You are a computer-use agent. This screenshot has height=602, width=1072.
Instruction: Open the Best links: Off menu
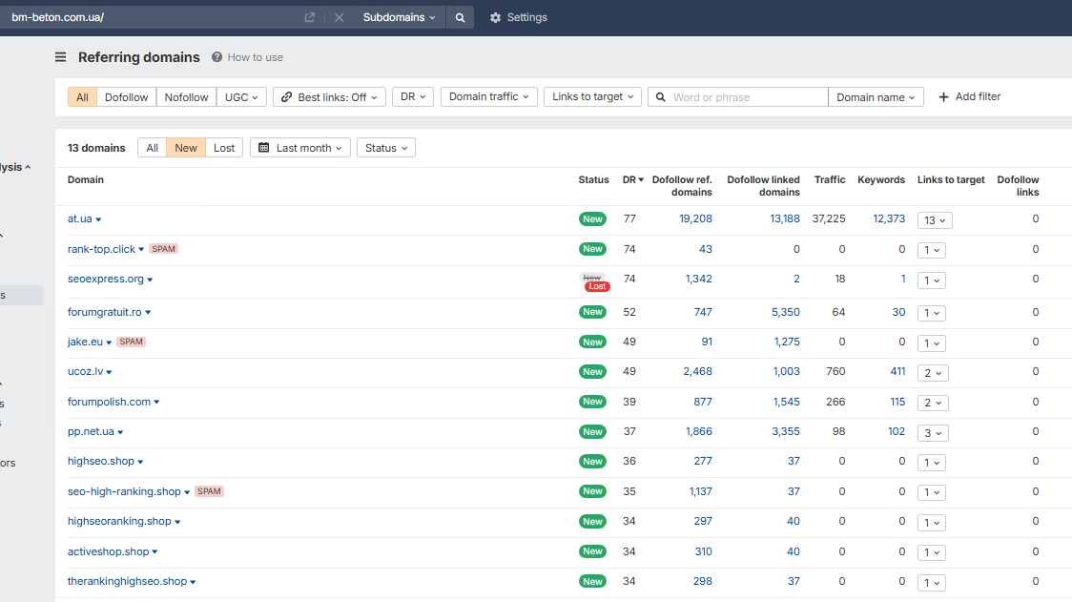point(330,97)
